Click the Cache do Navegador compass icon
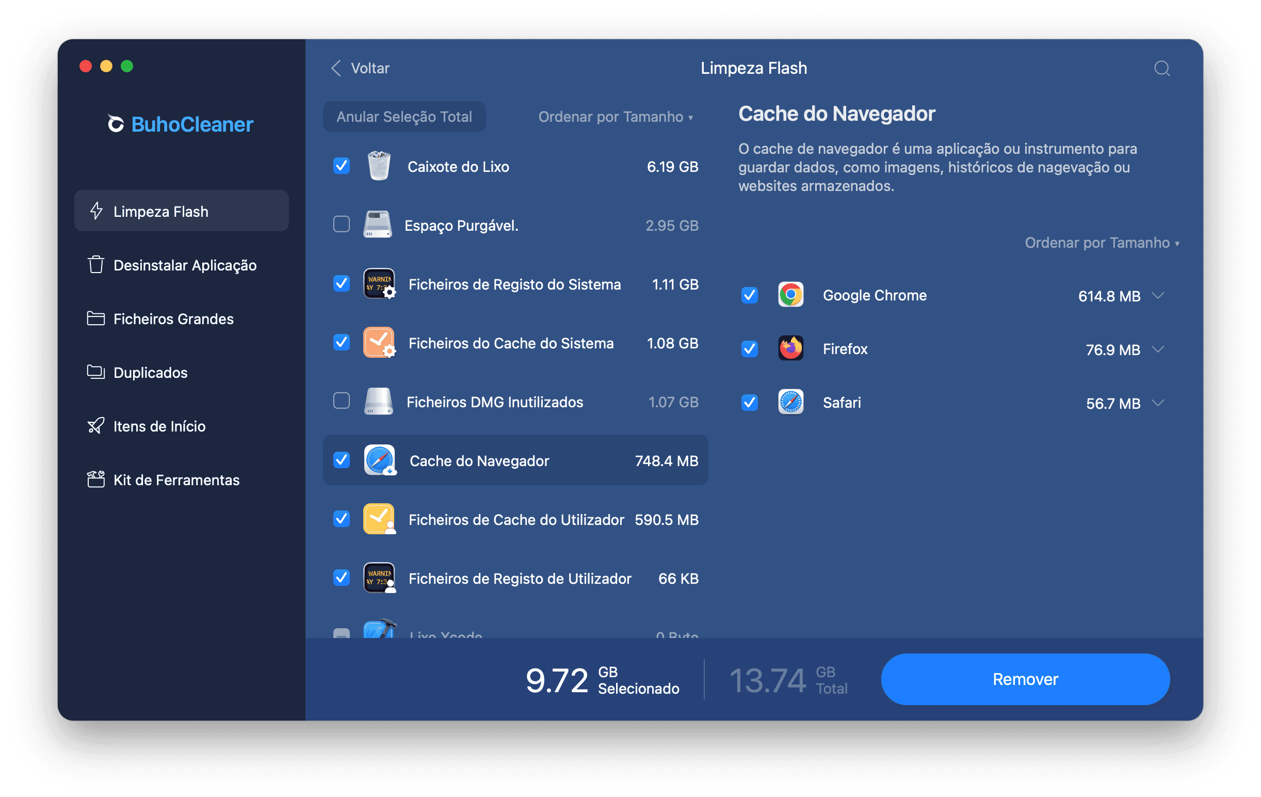1261x797 pixels. coord(380,460)
